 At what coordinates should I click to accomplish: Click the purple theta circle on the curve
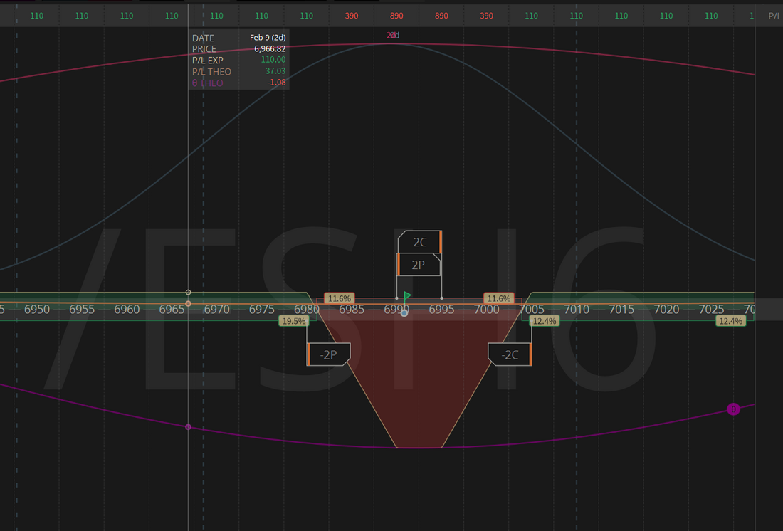point(733,409)
